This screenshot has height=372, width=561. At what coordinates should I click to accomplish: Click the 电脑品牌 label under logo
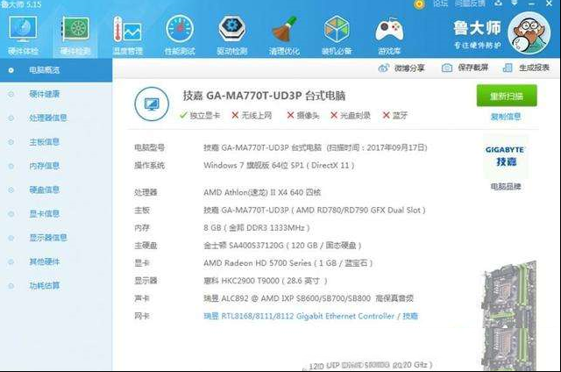506,186
